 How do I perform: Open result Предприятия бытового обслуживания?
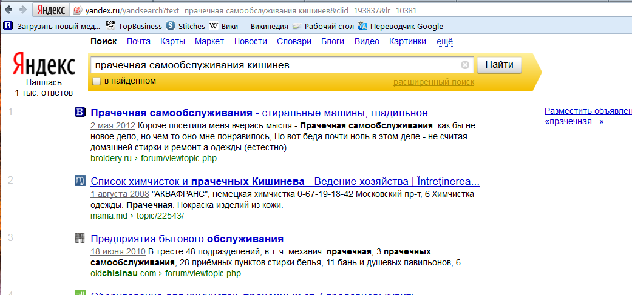pyautogui.click(x=189, y=239)
